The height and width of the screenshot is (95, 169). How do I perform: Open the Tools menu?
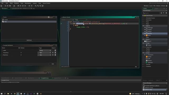pos(22,3)
